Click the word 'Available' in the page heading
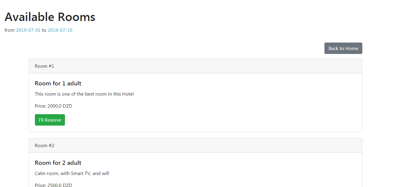 pyautogui.click(x=29, y=17)
